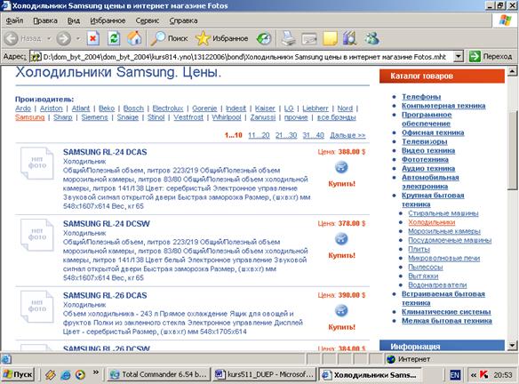Viewport: 519px width, 384px height.
Task: Expand the address bar dropdown arrow
Action: tap(458, 57)
